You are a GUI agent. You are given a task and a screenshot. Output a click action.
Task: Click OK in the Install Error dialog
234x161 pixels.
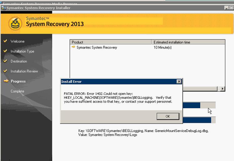(x=168, y=116)
